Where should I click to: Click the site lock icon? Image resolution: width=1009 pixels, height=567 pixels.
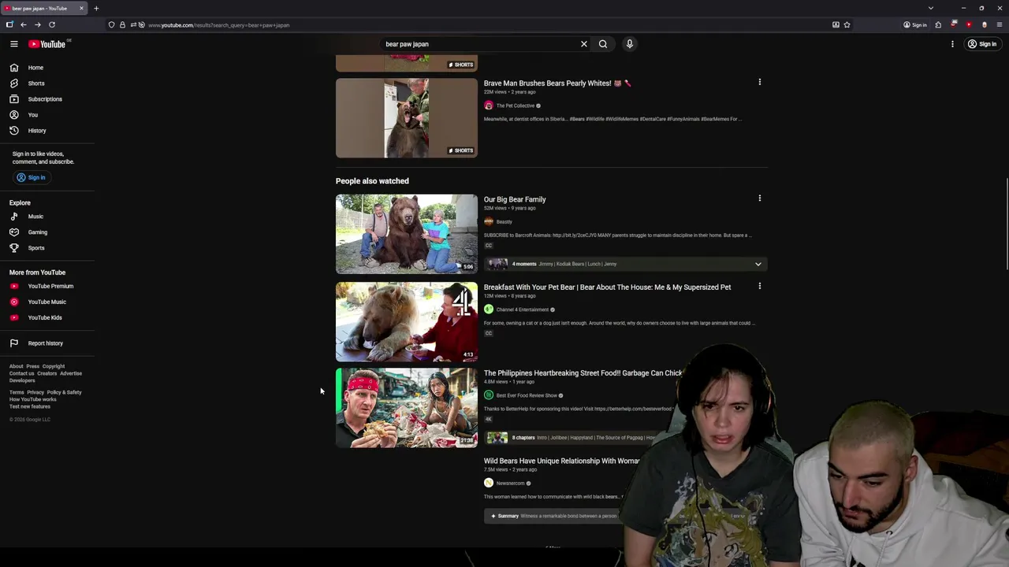tap(122, 24)
